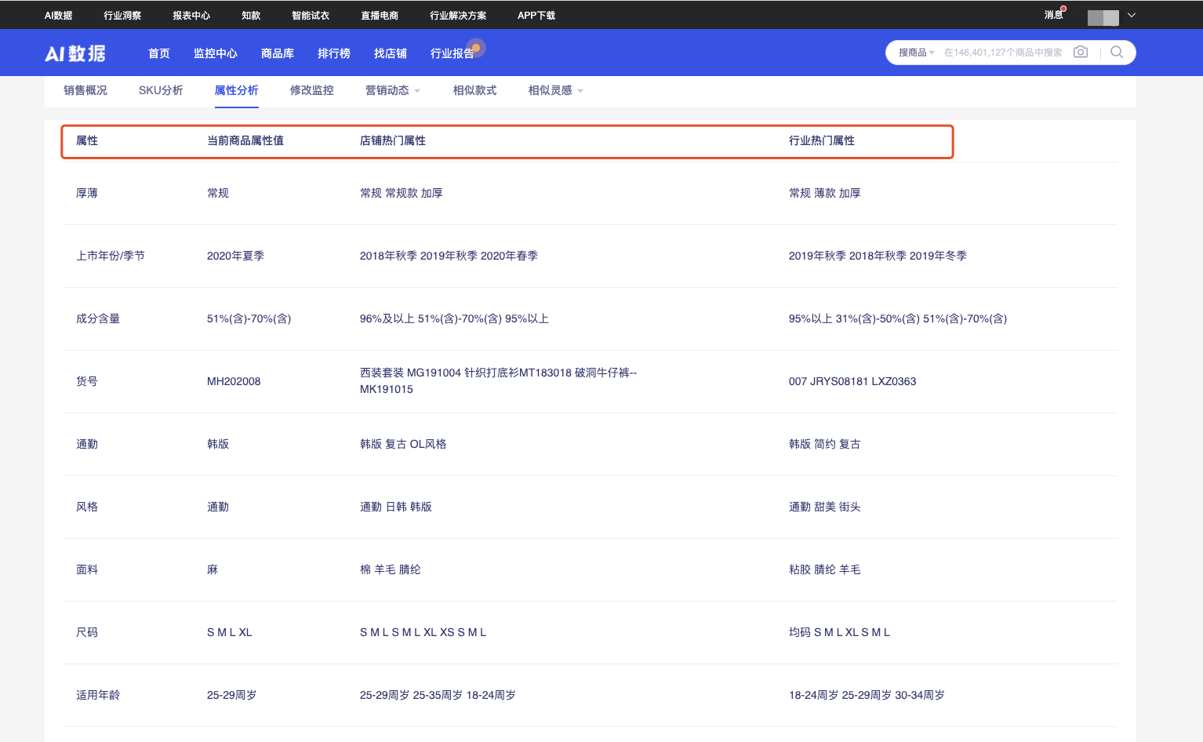Click the 属性 column header

click(x=87, y=140)
